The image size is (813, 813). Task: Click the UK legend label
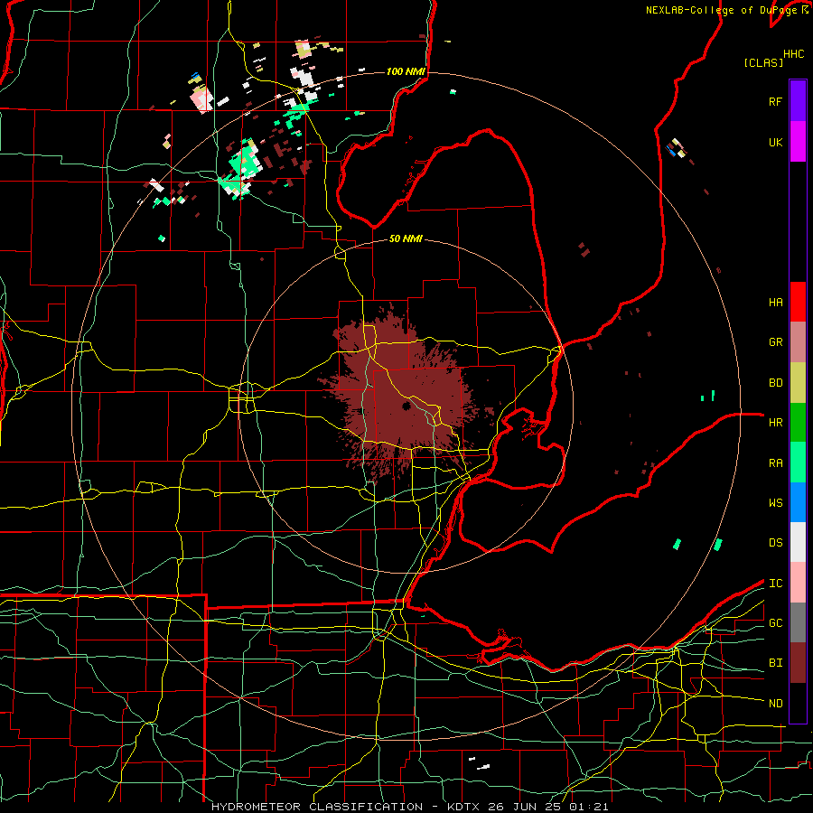pos(775,142)
